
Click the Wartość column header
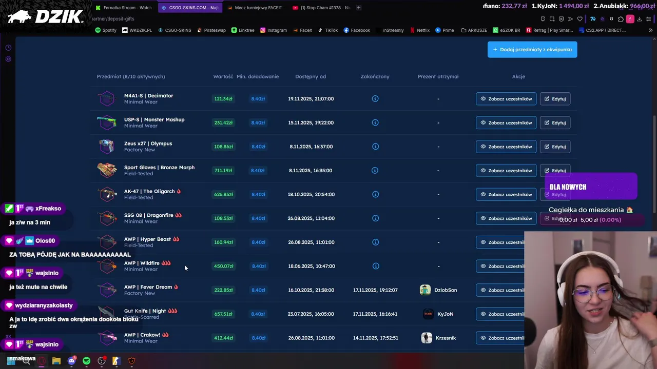(223, 76)
